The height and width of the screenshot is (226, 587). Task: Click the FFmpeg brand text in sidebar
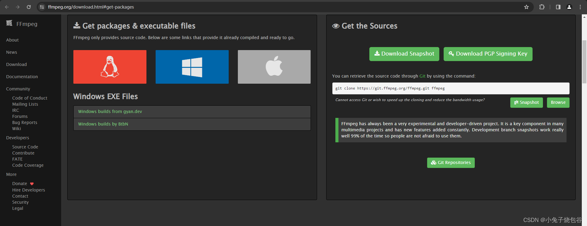(27, 24)
